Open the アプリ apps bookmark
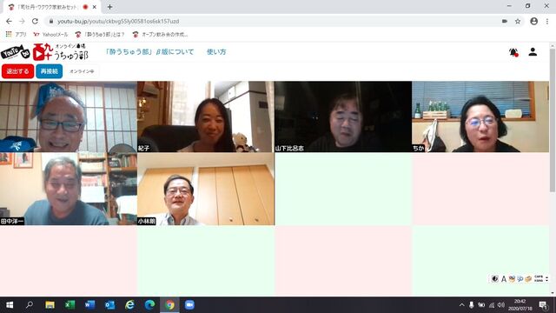Image resolution: width=556 pixels, height=313 pixels. click(17, 35)
